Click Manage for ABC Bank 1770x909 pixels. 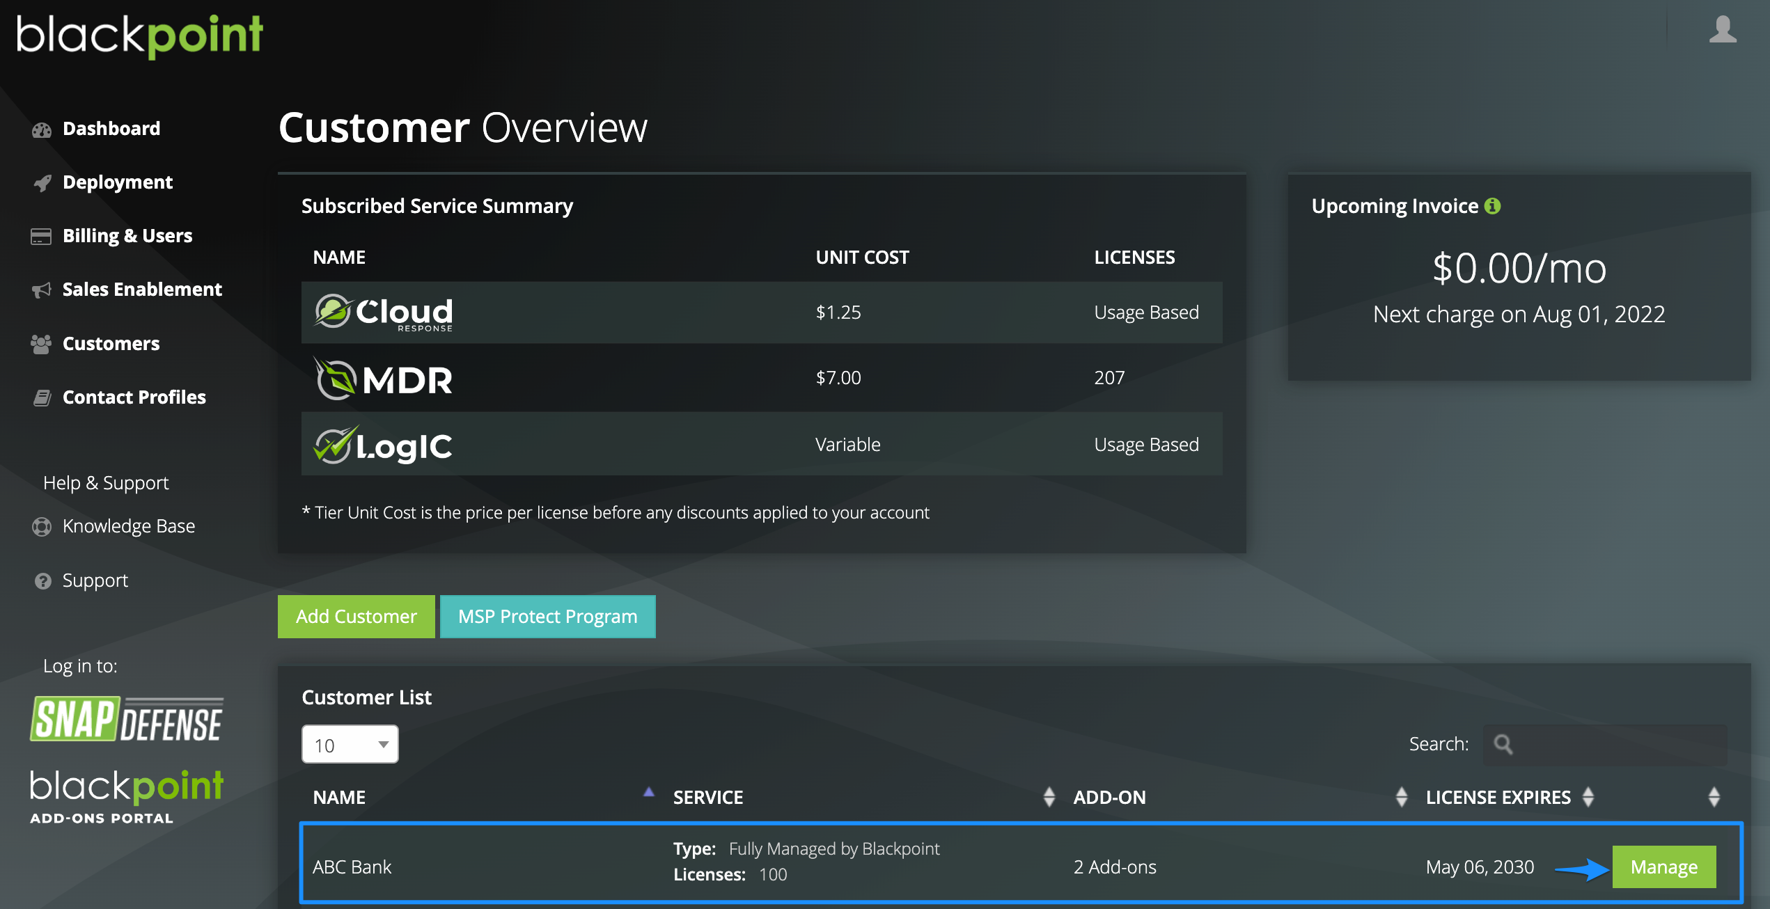1663,867
